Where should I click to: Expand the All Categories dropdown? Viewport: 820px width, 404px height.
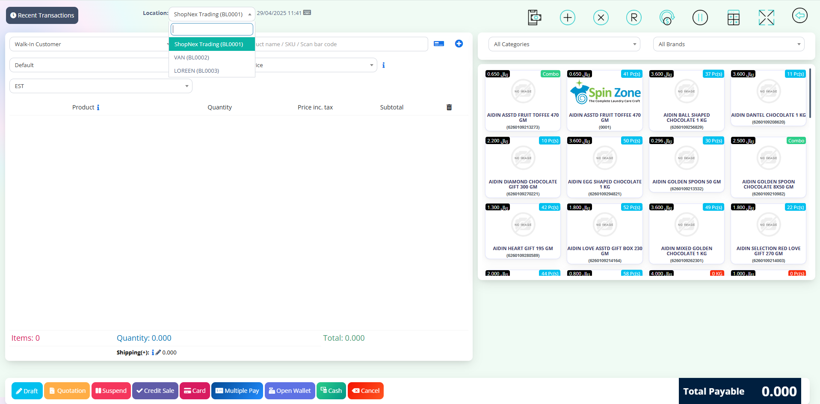pos(564,44)
